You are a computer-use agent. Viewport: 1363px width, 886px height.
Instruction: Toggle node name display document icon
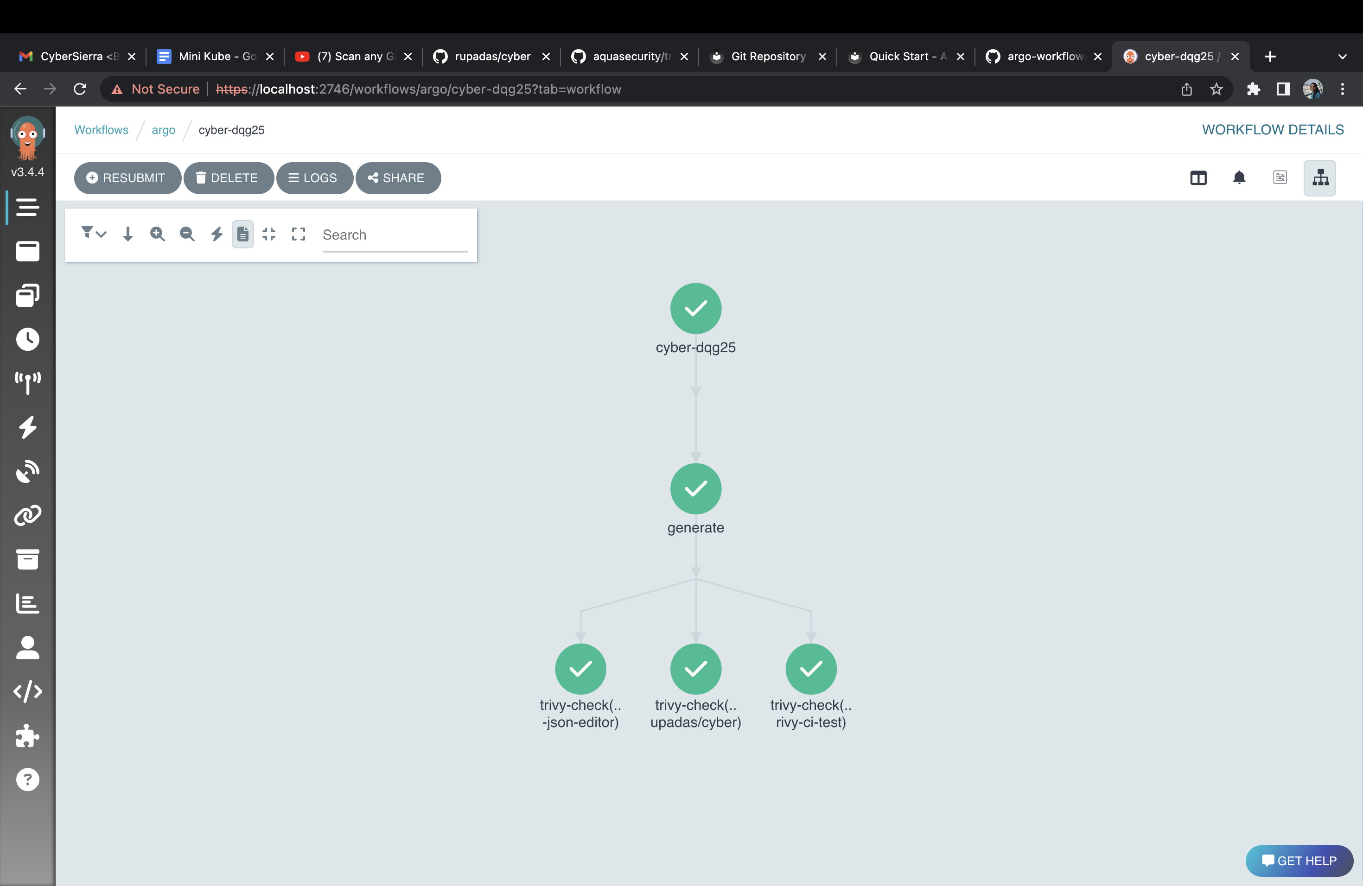coord(243,234)
